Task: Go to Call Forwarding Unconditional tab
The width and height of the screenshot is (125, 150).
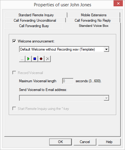Action: coord(35,20)
